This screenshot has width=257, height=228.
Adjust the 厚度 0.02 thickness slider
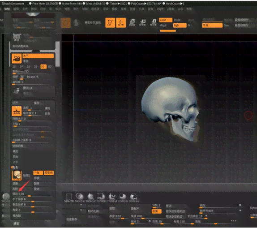[119, 216]
